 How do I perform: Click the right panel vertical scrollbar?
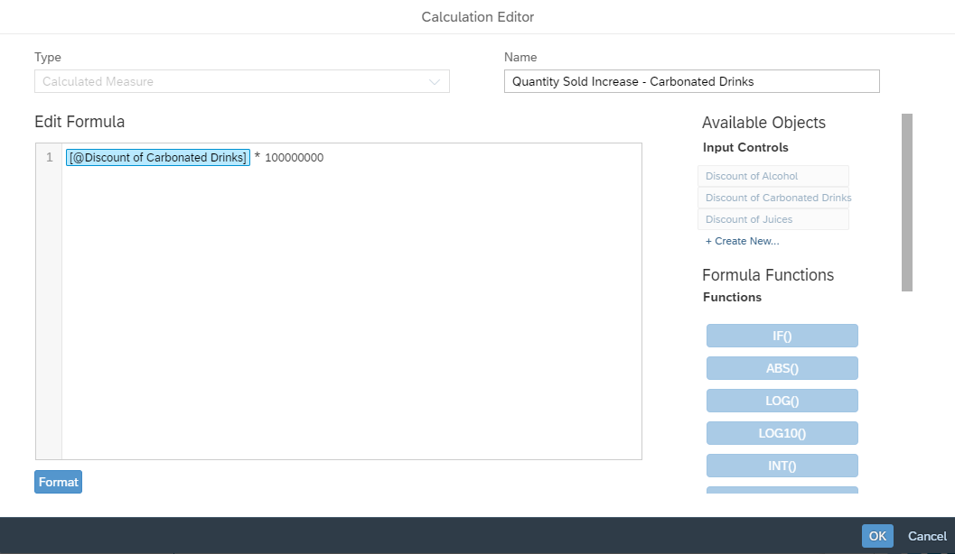907,202
